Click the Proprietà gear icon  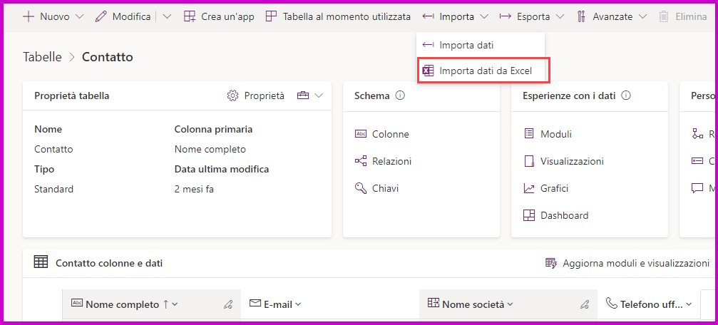click(232, 96)
